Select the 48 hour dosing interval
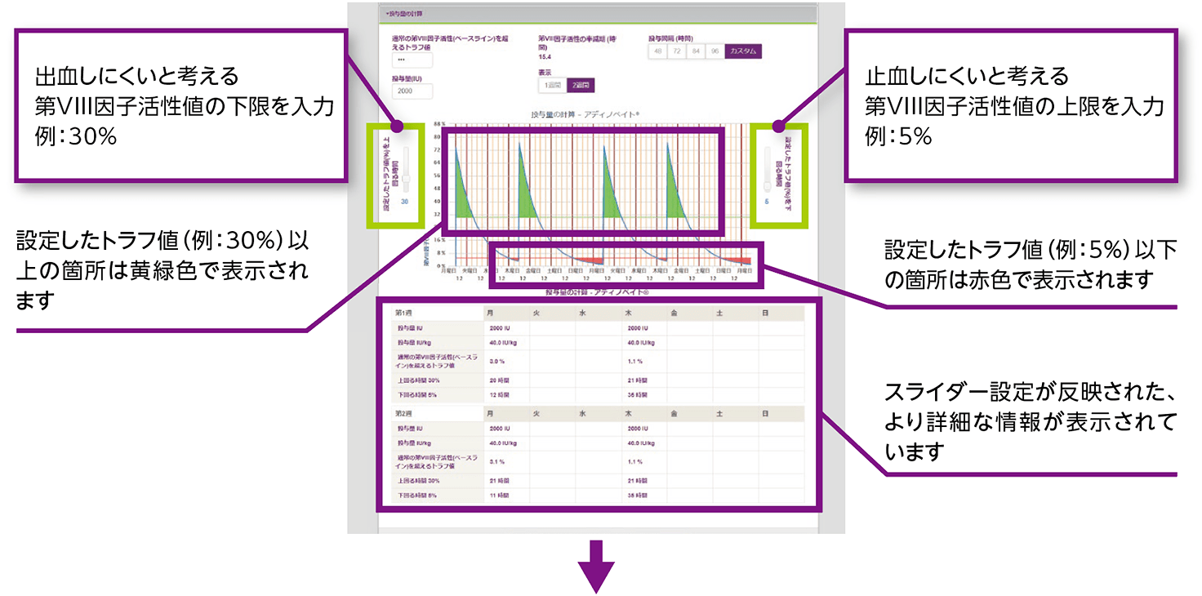This screenshot has height=596, width=1202. (x=658, y=51)
